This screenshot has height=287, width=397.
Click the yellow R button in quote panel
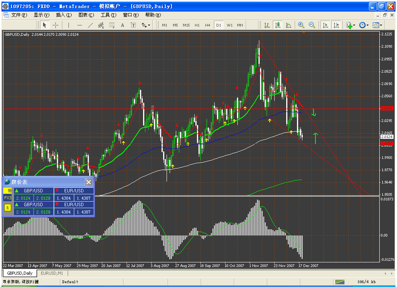tap(7, 208)
